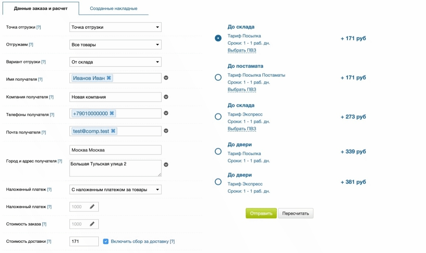Click round arrow icon beside recipient name
The image size is (426, 253).
[166, 78]
